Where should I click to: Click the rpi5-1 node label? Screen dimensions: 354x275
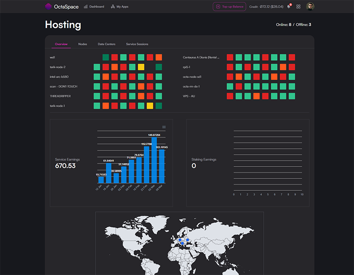(x=186, y=67)
